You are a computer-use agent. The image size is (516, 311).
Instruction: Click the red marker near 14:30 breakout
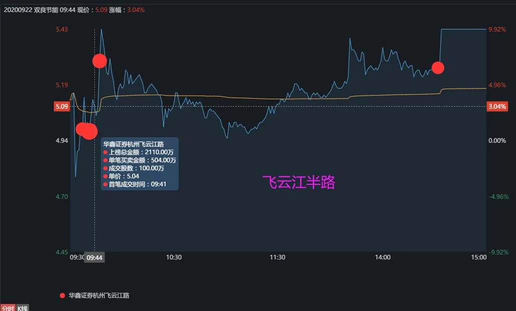pos(437,68)
